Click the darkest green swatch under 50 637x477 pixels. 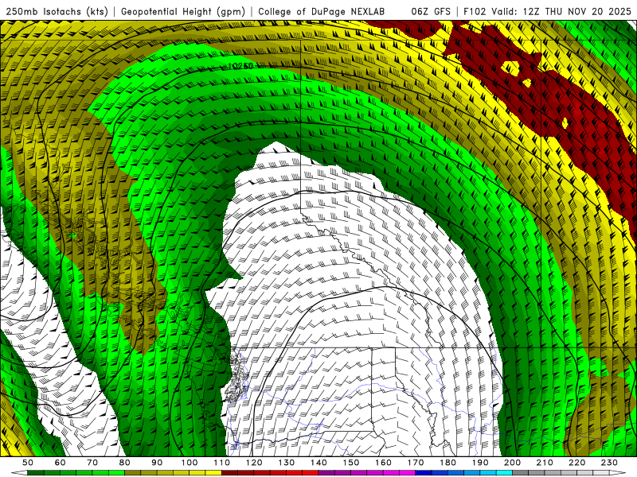[36, 473]
